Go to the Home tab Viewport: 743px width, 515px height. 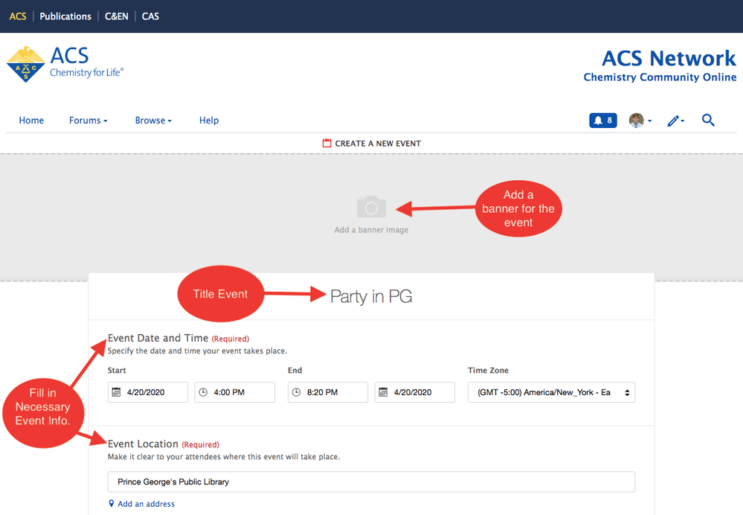[31, 121]
